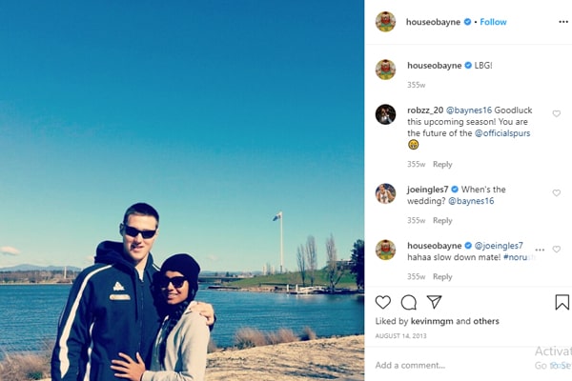This screenshot has height=381, width=572.
Task: Open options dots on houseobayne's reply
Action: pos(540,250)
